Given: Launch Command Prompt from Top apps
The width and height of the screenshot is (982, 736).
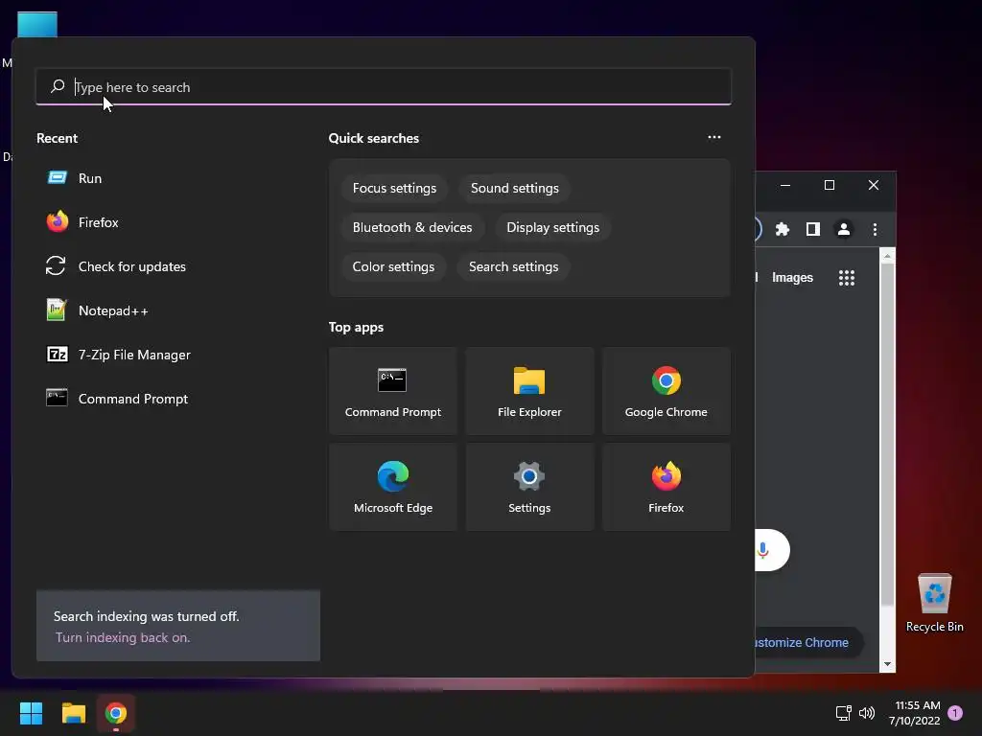Looking at the screenshot, I should [392, 391].
